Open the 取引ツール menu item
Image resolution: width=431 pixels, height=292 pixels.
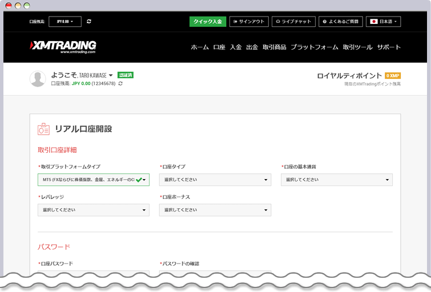coord(357,47)
